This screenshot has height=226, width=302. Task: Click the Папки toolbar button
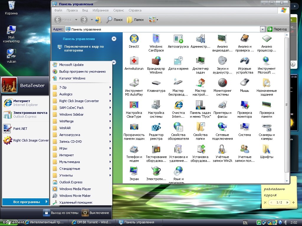(x=135, y=20)
